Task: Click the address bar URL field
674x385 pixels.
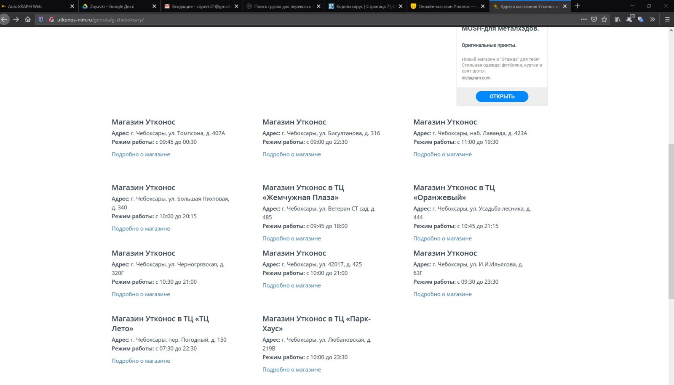Action: pyautogui.click(x=295, y=19)
